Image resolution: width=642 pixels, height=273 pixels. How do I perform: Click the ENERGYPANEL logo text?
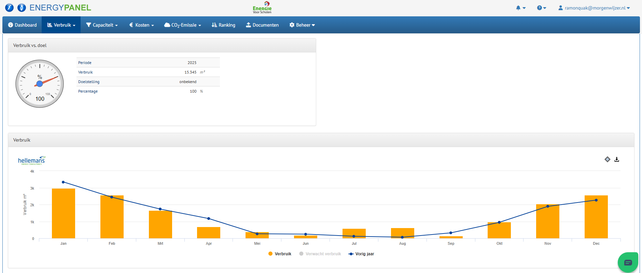point(60,8)
